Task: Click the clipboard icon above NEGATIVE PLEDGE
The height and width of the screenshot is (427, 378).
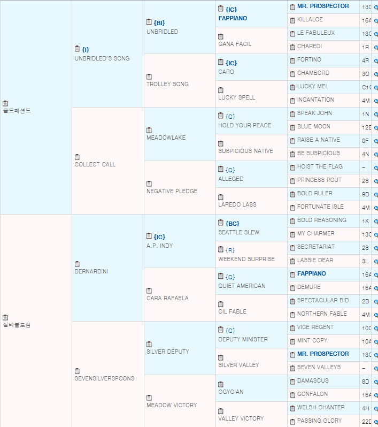Action: tap(149, 184)
